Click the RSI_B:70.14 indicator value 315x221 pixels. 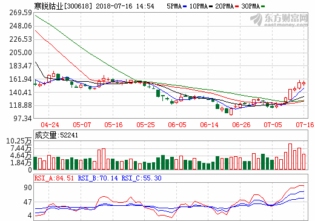pyautogui.click(x=98, y=178)
